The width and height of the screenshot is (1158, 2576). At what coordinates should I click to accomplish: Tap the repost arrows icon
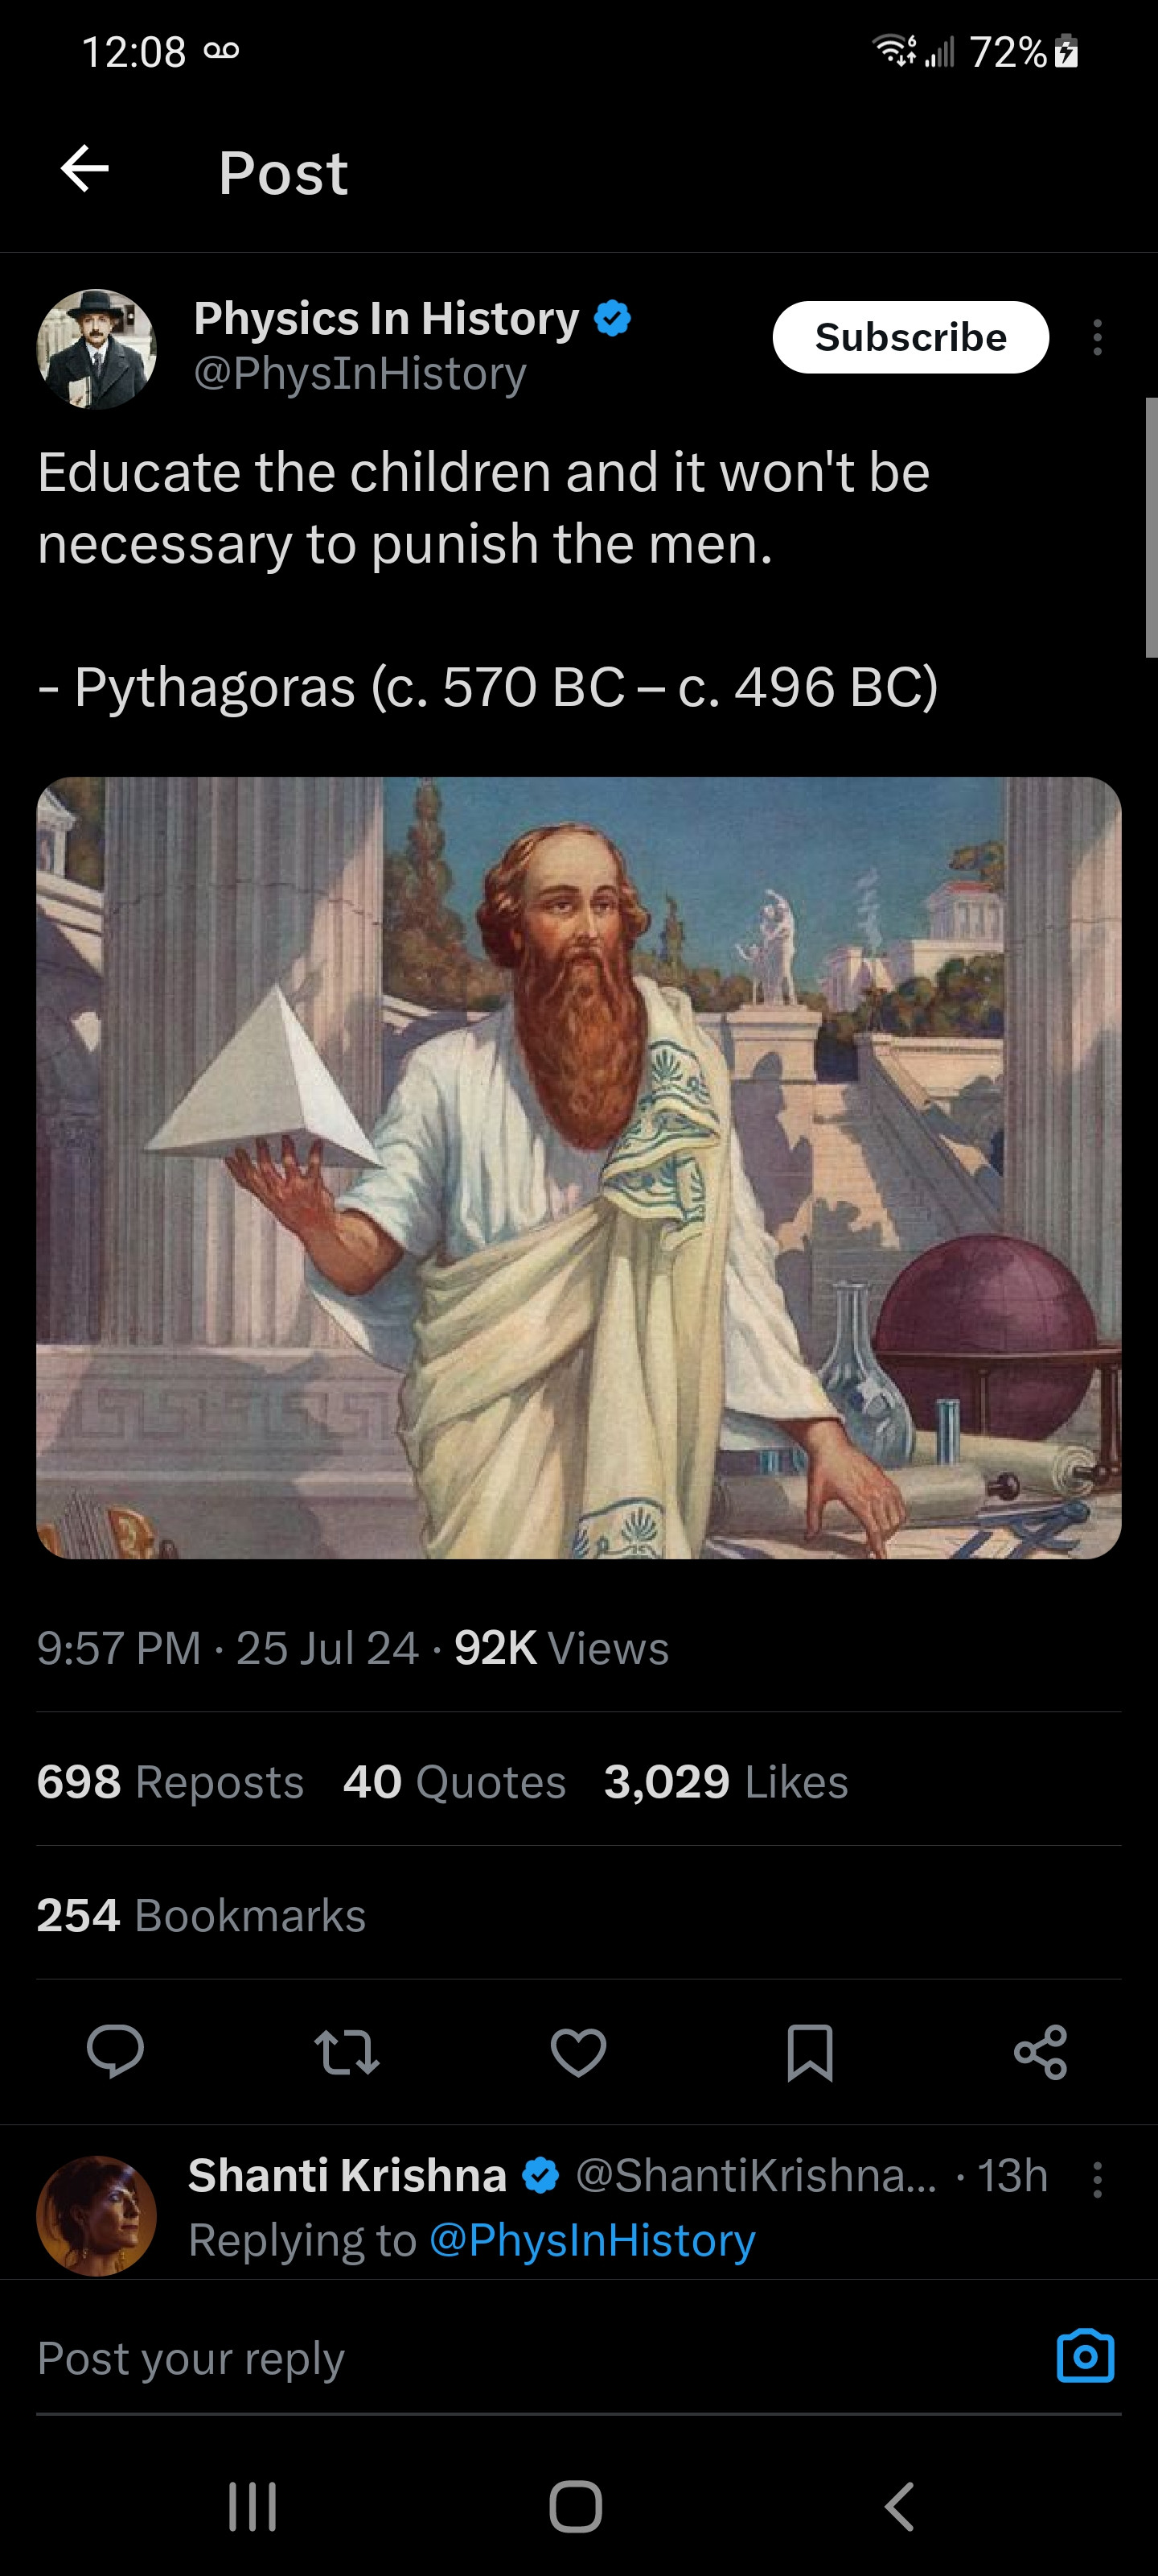pyautogui.click(x=347, y=2051)
